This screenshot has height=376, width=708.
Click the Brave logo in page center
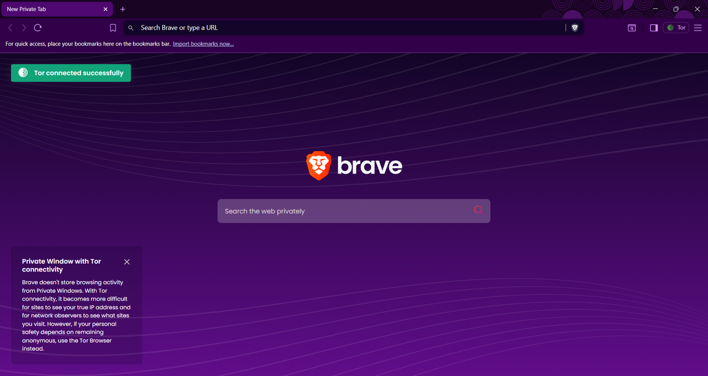pyautogui.click(x=354, y=166)
